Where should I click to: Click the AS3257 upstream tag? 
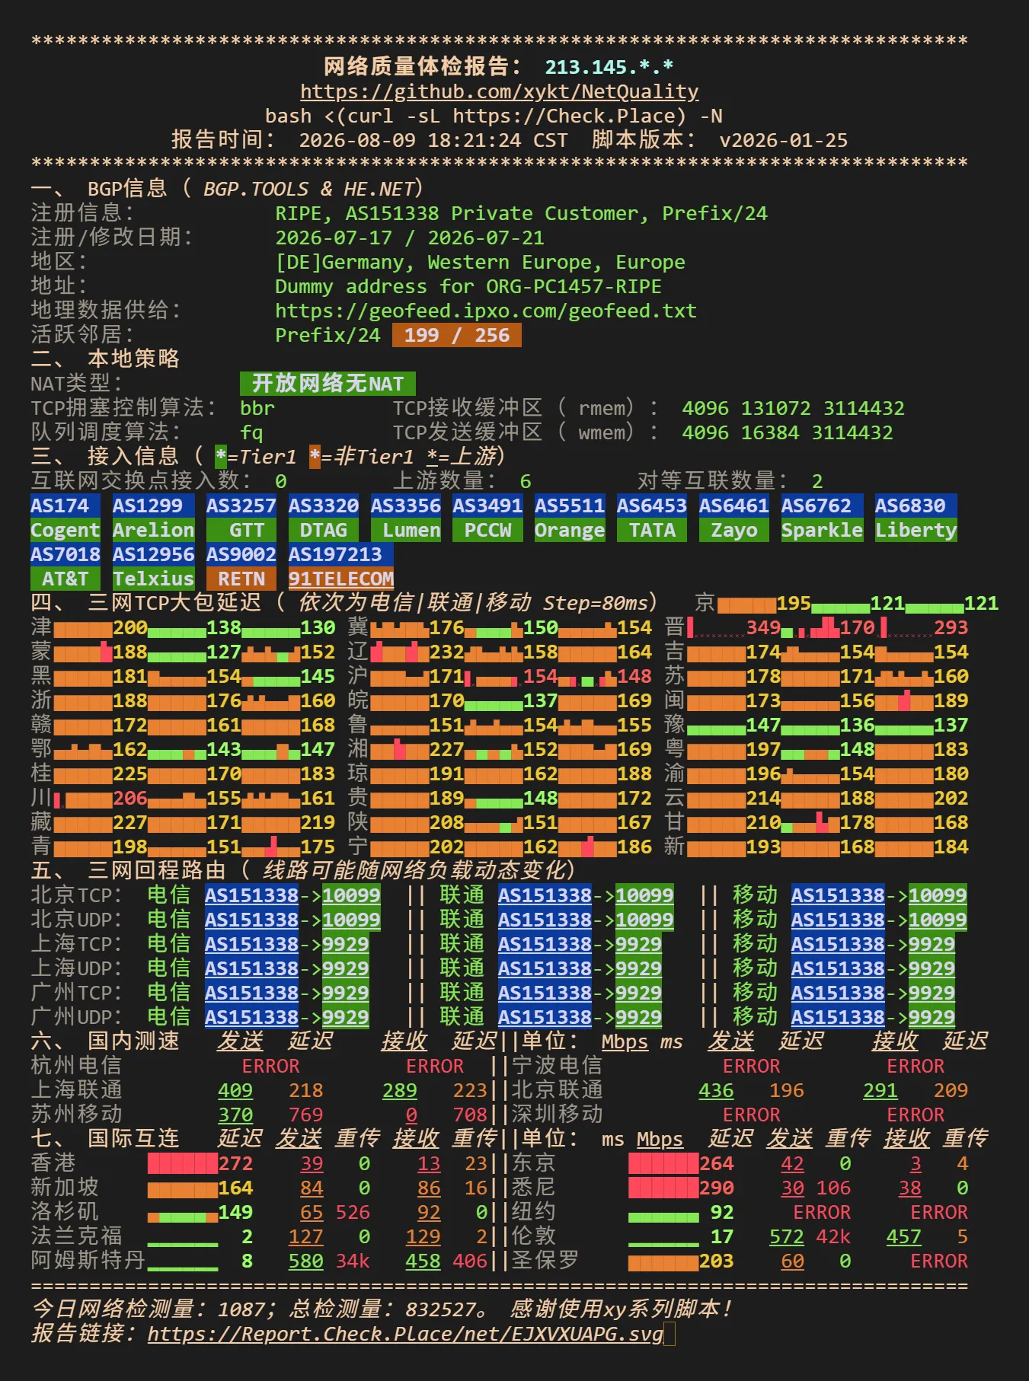(x=241, y=506)
